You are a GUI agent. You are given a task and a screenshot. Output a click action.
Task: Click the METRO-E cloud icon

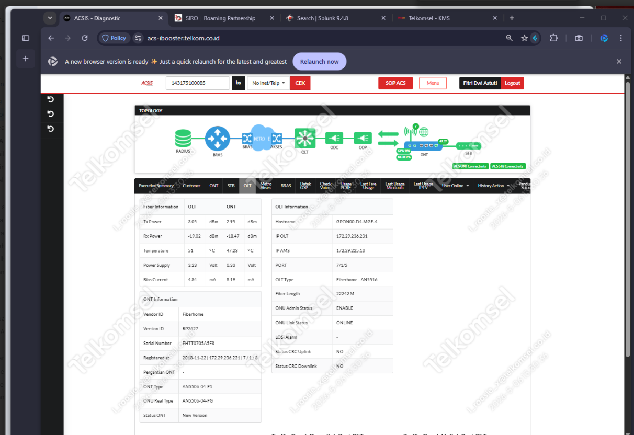[262, 138]
